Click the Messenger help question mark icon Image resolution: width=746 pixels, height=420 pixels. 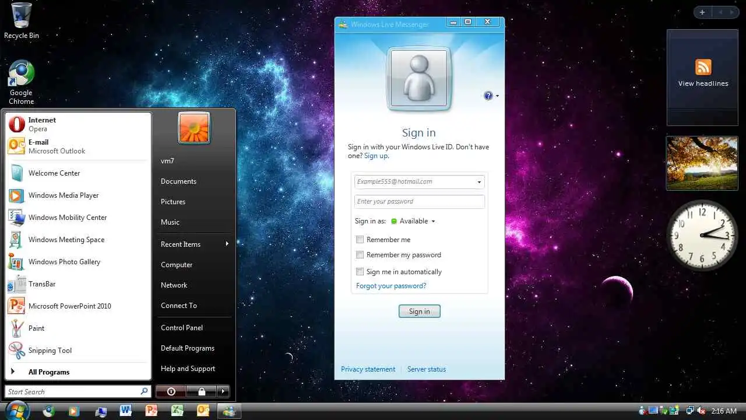[488, 96]
